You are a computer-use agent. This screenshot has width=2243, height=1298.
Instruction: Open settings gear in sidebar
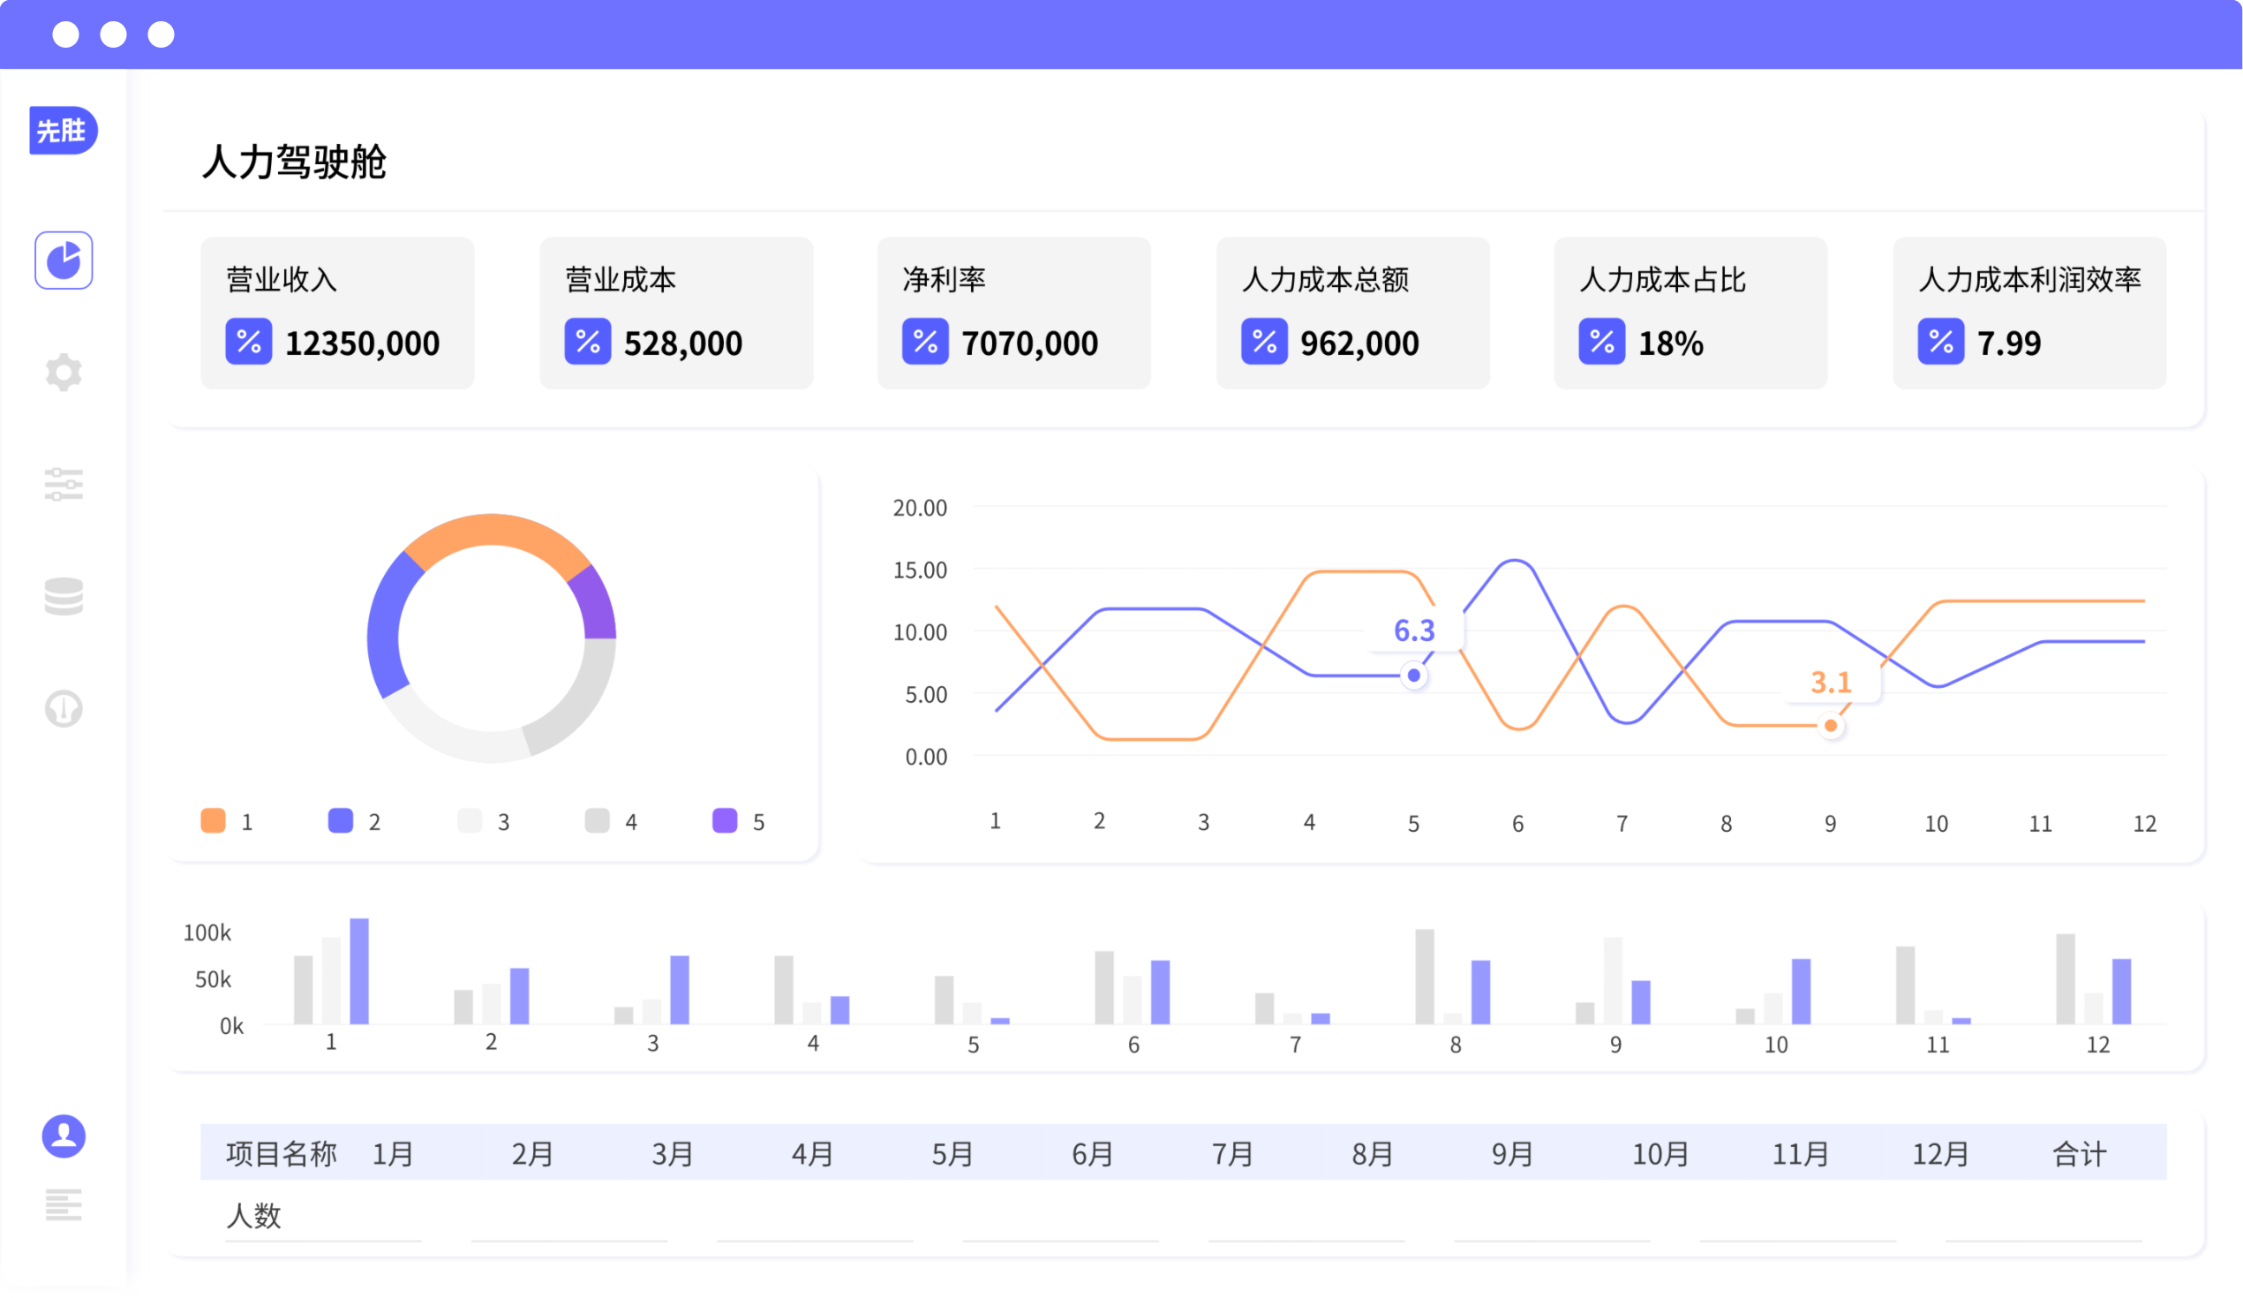tap(64, 372)
